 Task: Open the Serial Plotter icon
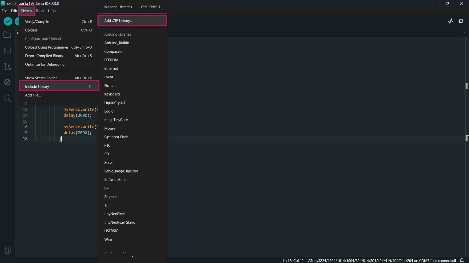click(451, 21)
